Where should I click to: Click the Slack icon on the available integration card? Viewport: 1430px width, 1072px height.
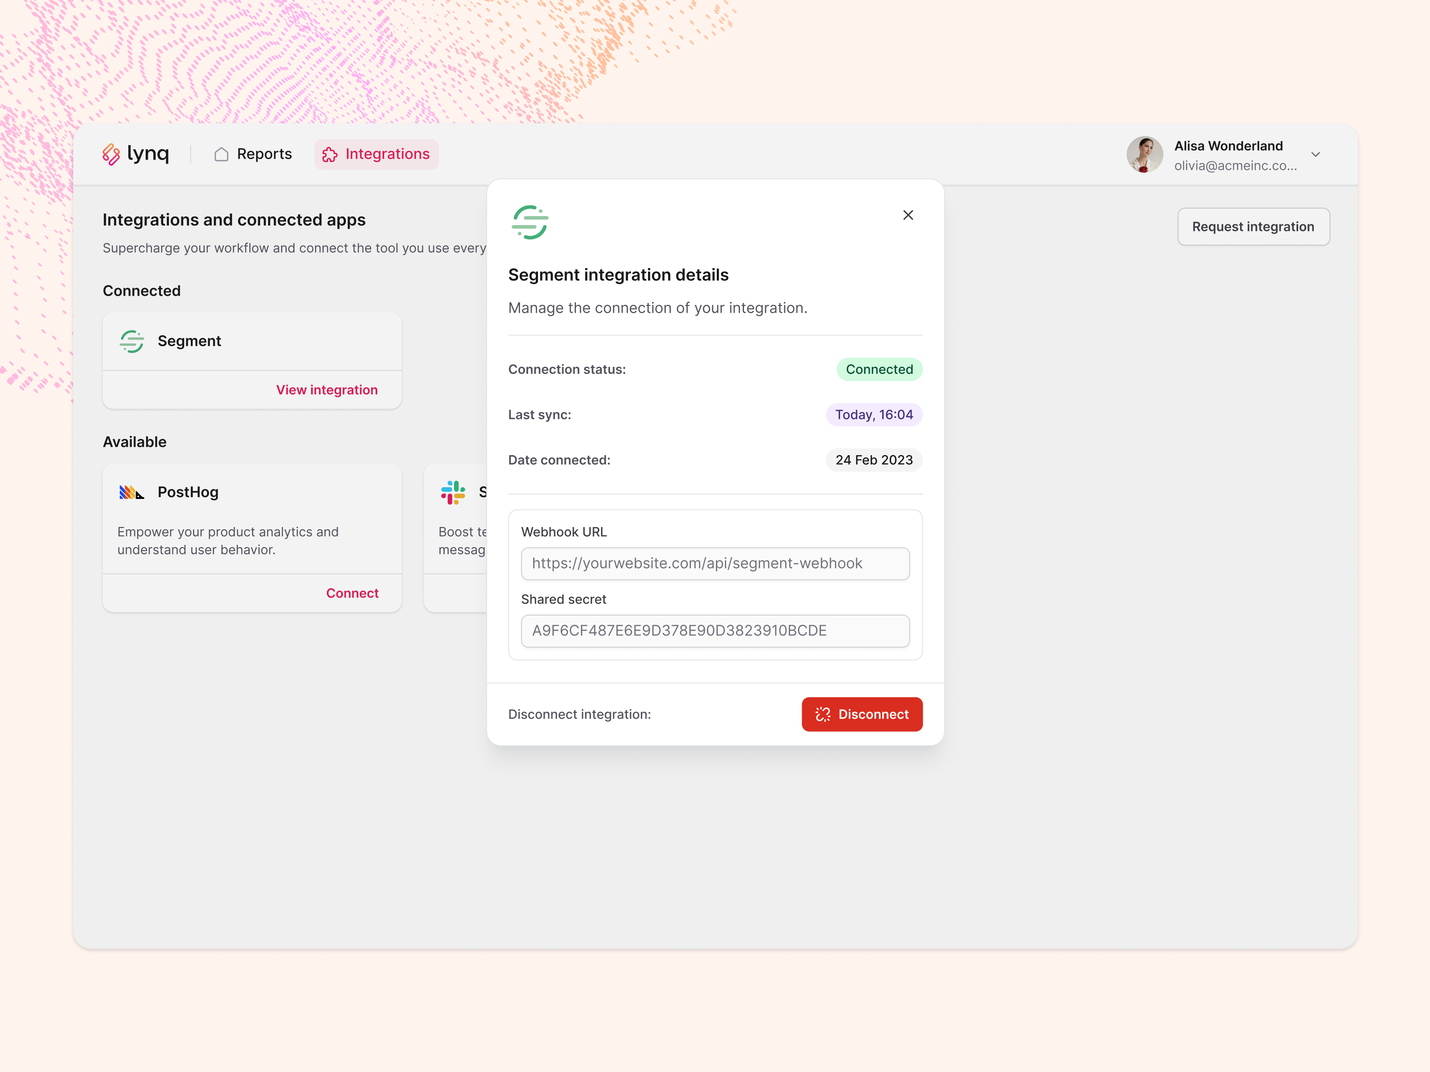pos(453,492)
